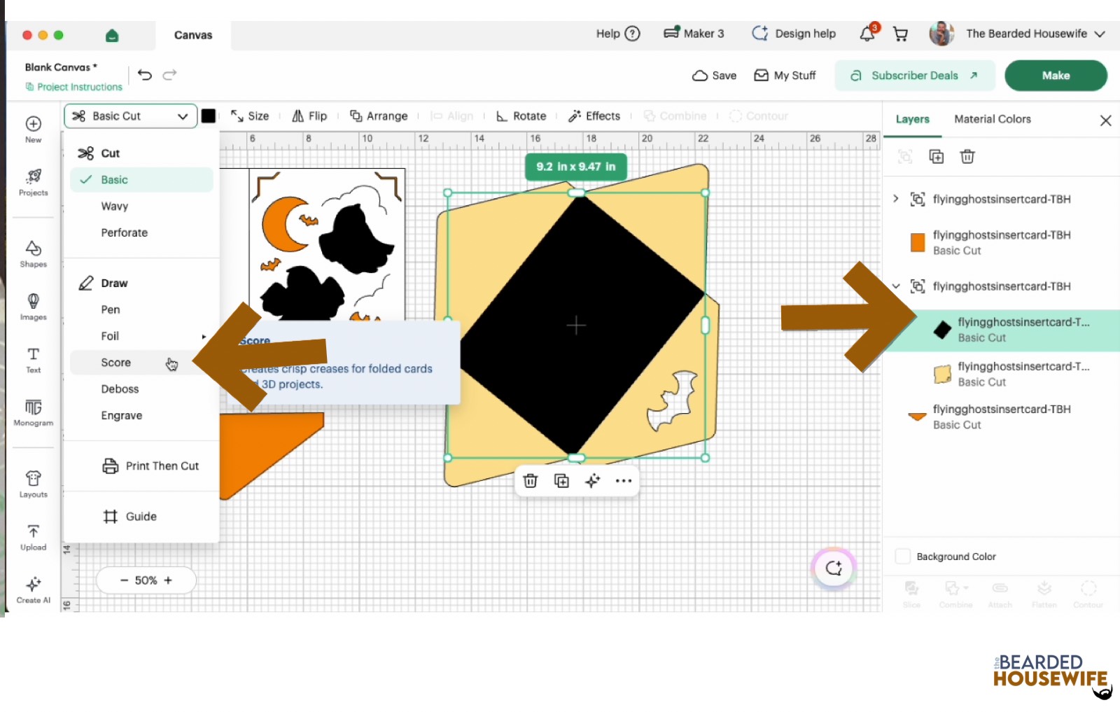This screenshot has height=712, width=1120.
Task: Open the Basic Cut operation dropdown
Action: click(131, 116)
